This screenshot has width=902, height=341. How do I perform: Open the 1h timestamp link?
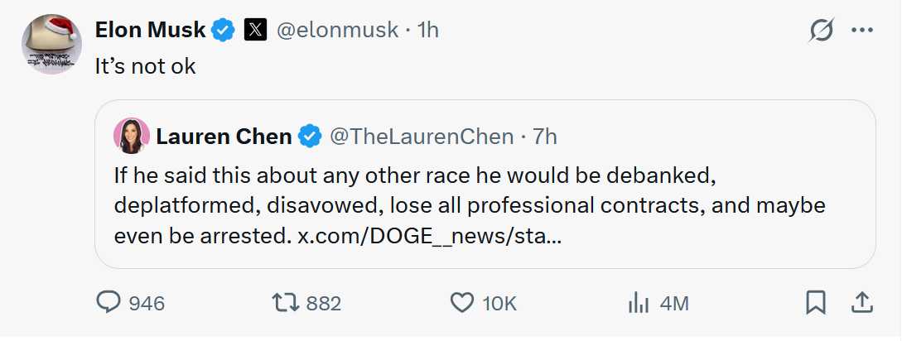tap(428, 31)
